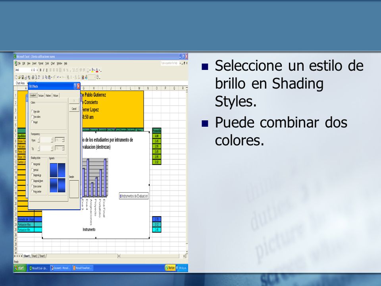Click the Print Preview icon
This screenshot has width=381, height=286.
point(36,77)
